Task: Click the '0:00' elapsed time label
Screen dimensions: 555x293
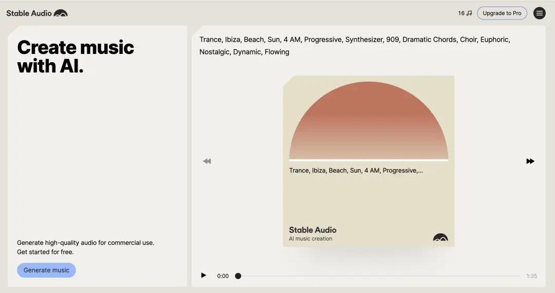Action: pos(223,276)
